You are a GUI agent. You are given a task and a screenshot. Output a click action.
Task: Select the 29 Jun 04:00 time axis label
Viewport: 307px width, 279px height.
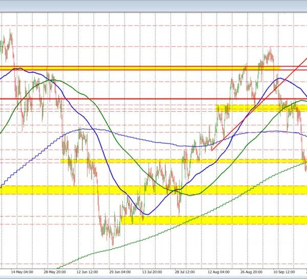coord(120,272)
